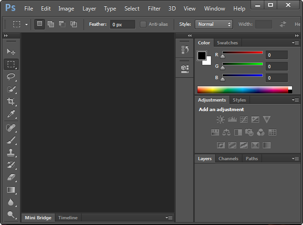Viewport: 303px width, 225px height.
Task: Select the Spot Healing Brush tool
Action: point(11,128)
